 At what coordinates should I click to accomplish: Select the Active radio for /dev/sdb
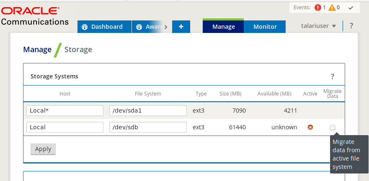(310, 127)
